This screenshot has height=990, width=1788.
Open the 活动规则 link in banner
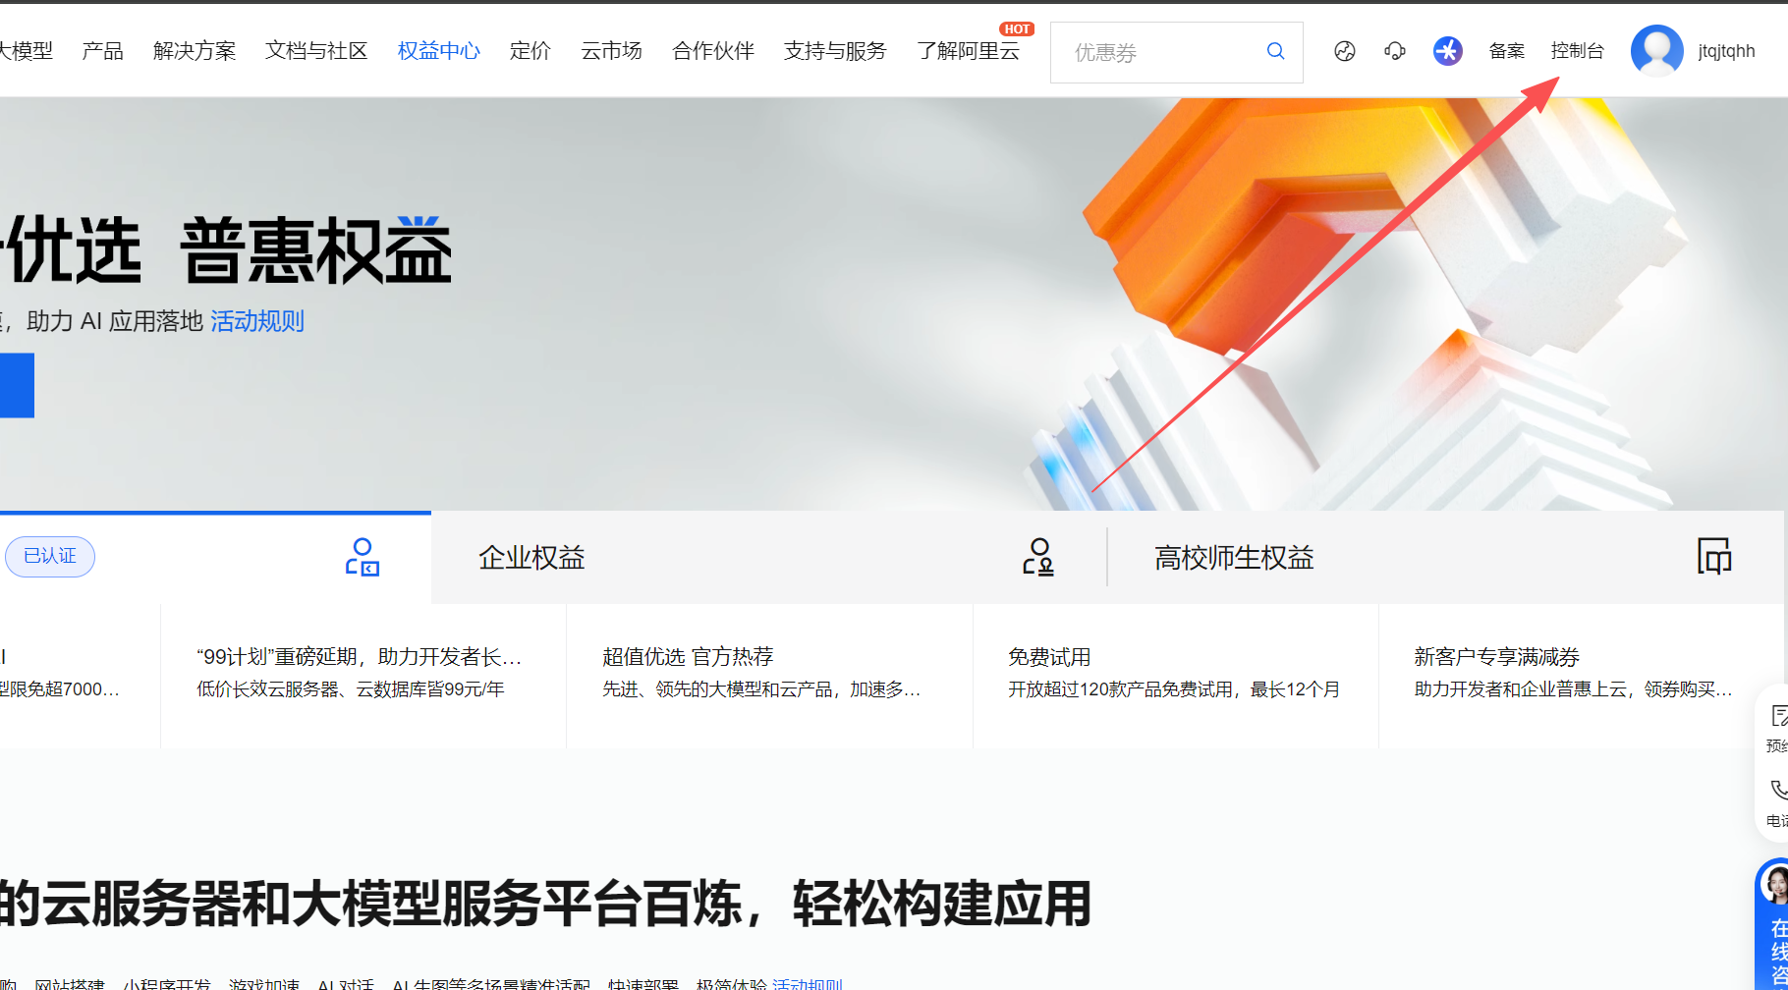click(257, 321)
